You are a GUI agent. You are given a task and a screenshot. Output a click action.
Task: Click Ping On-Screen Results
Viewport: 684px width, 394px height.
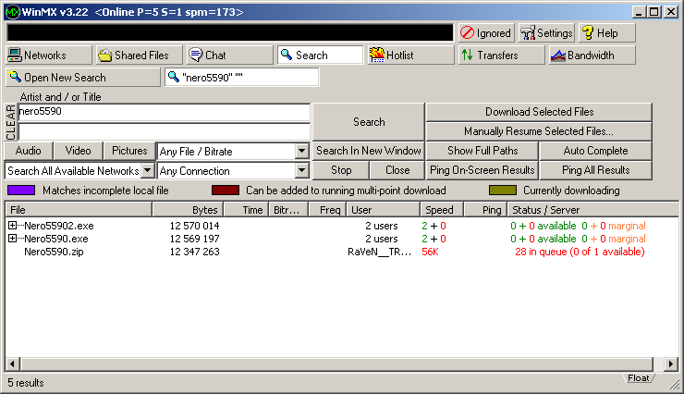(482, 170)
